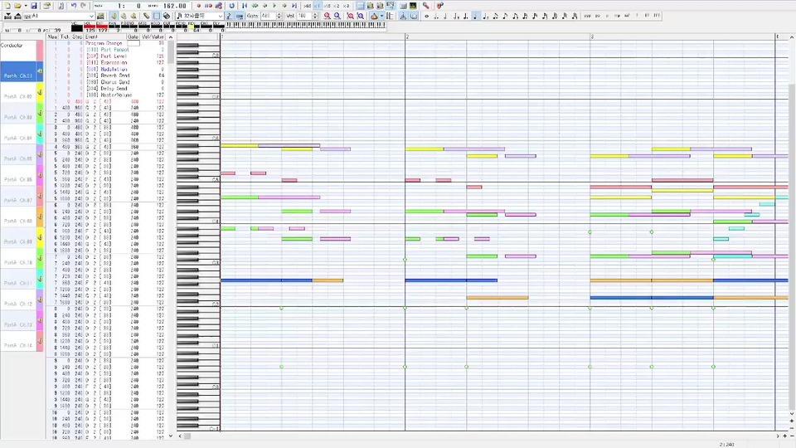Click the Vel/Value column header
The width and height of the screenshot is (796, 448).
tap(153, 37)
